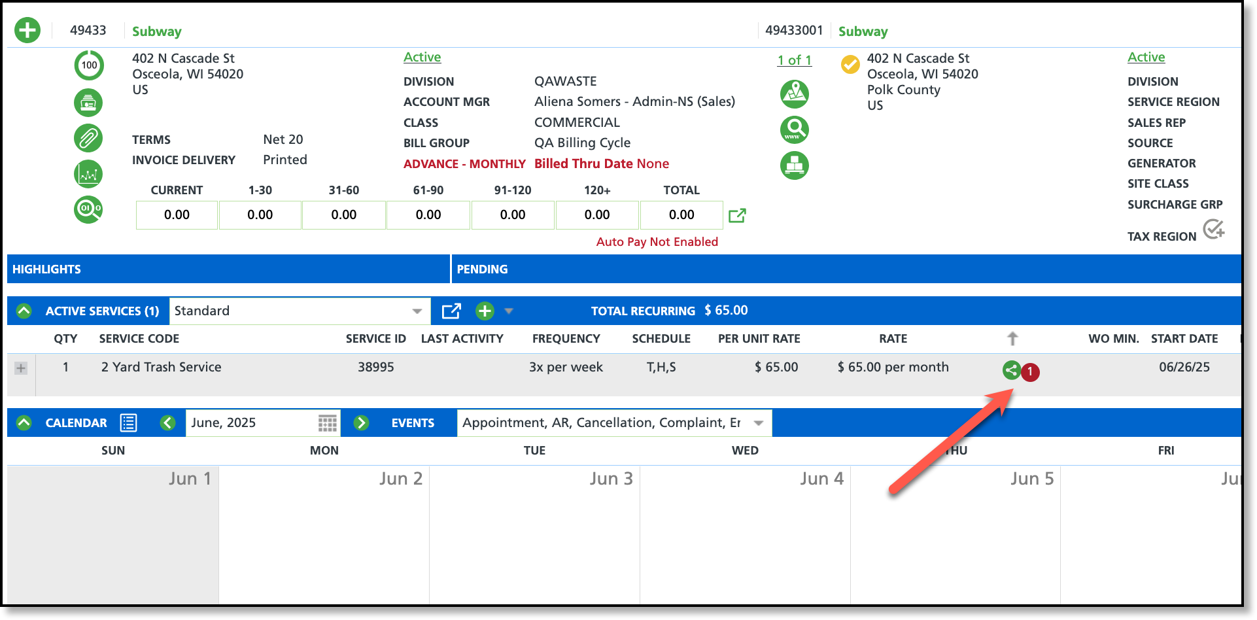Collapse the Calendar section
1257x620 pixels.
[x=24, y=423]
